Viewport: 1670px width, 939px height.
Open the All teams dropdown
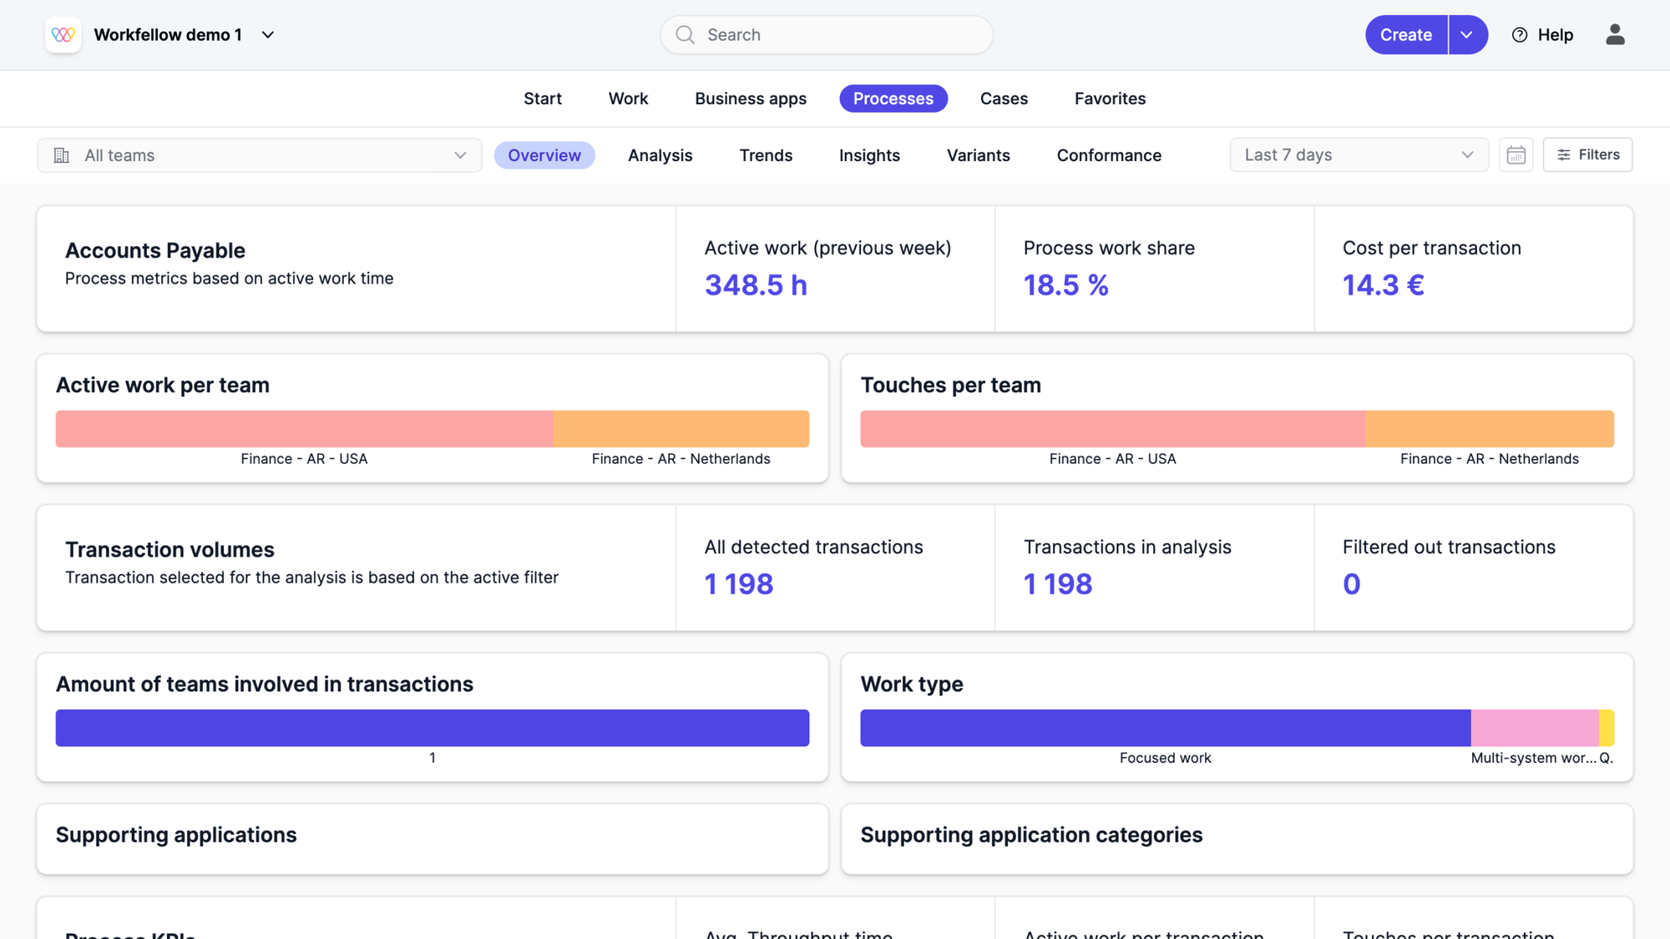pyautogui.click(x=259, y=154)
